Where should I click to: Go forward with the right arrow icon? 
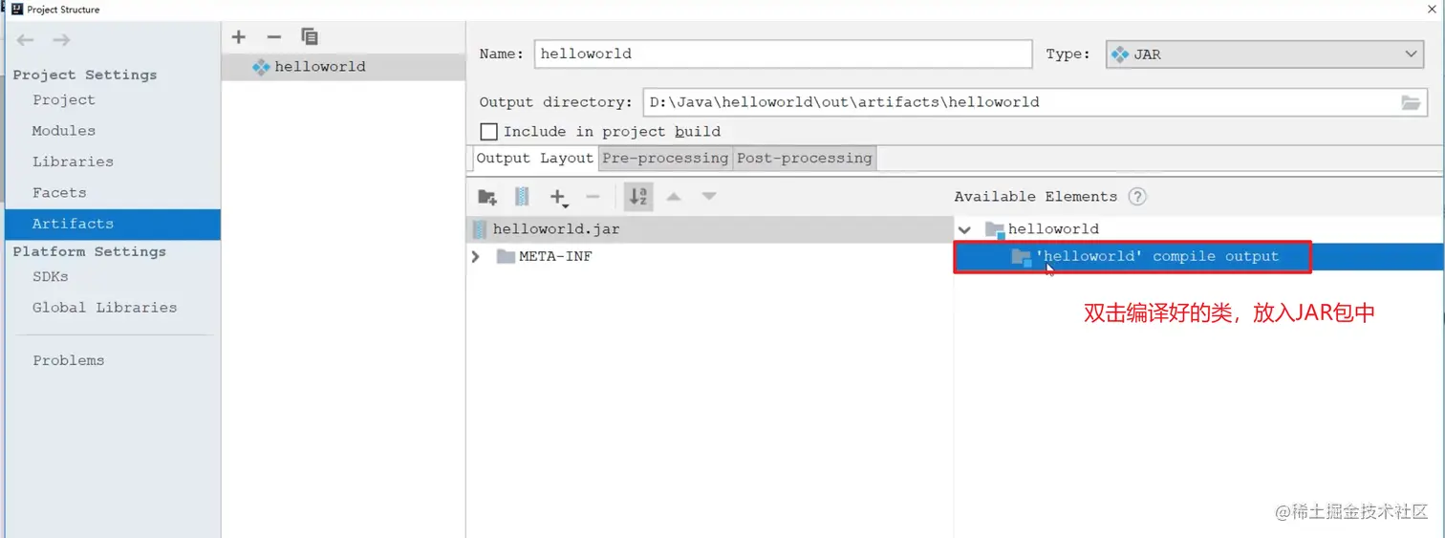[61, 40]
